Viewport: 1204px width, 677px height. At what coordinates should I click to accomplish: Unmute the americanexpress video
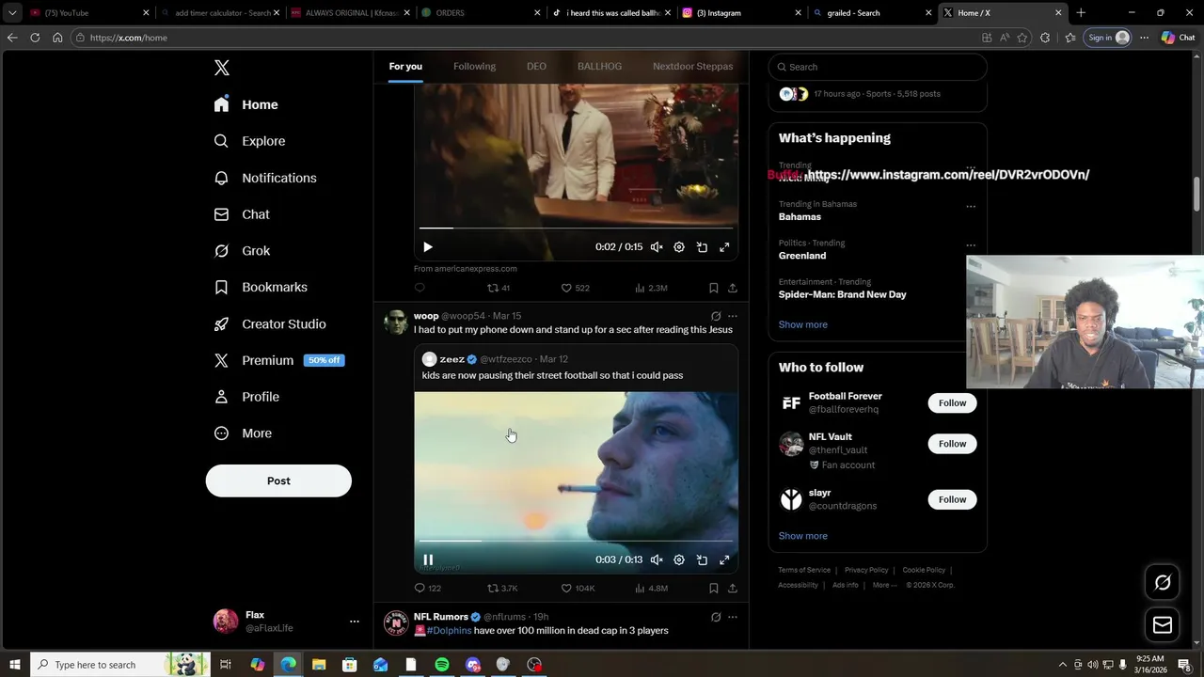coord(657,247)
